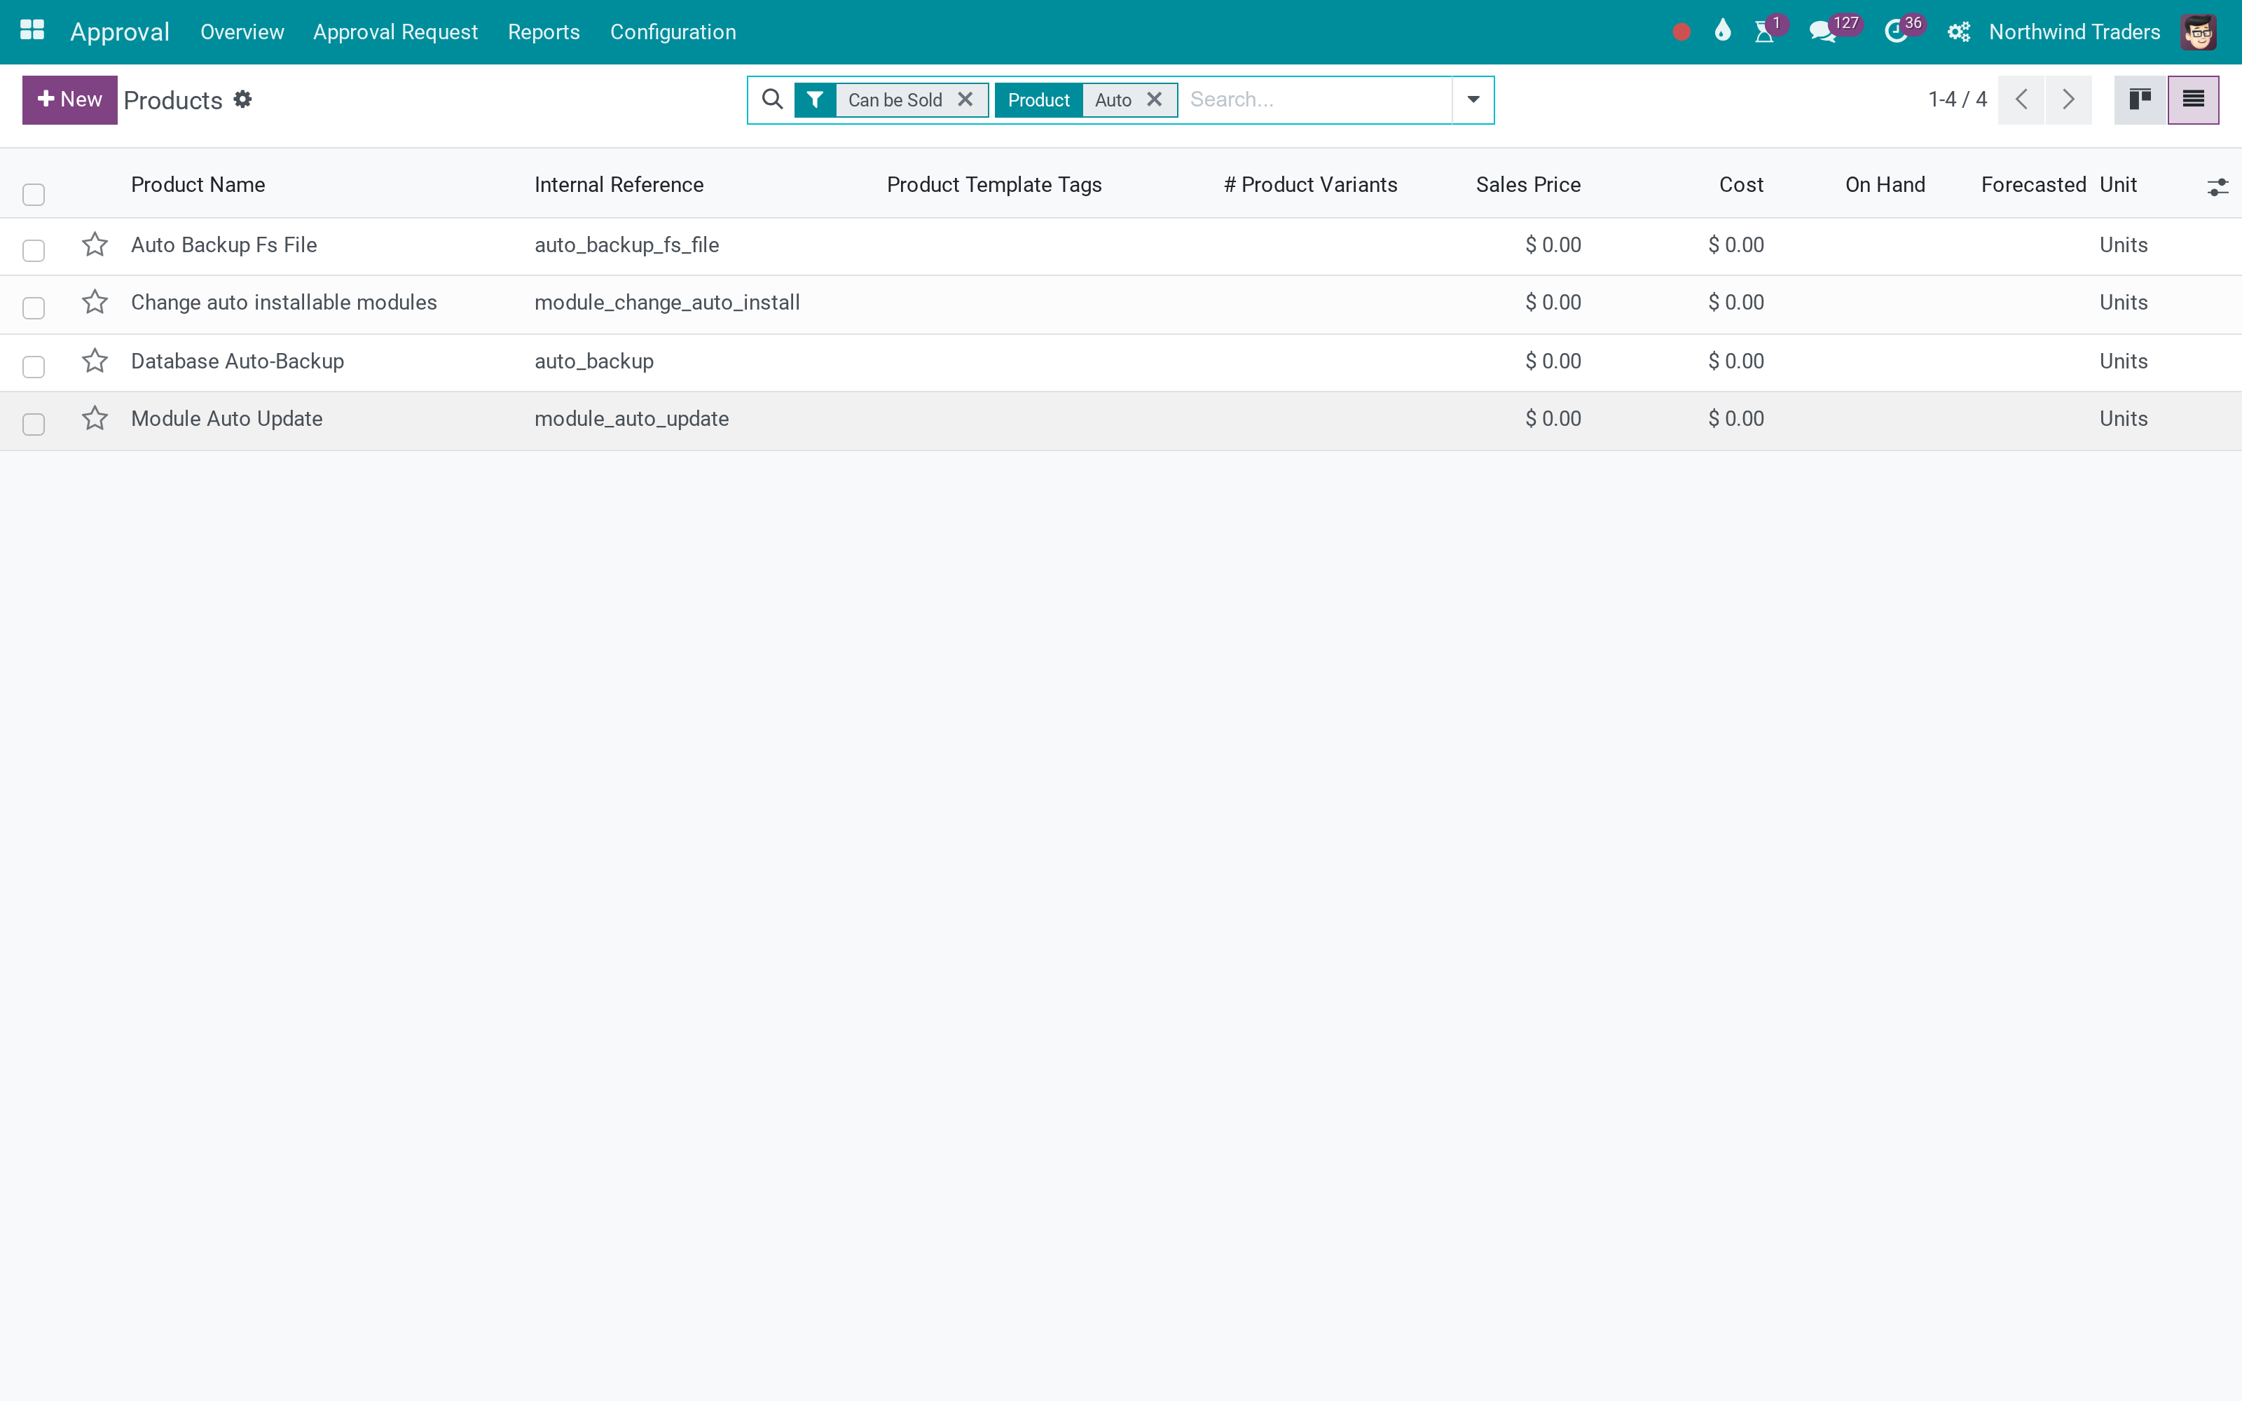Open the Configuration menu
2242x1401 pixels.
point(673,32)
